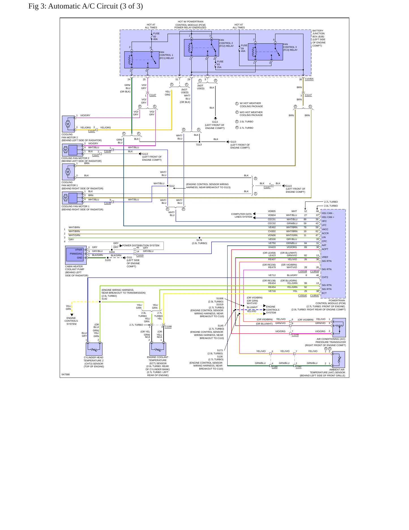Image resolution: width=409 pixels, height=530 pixels.
Task: Click the 'POWERTRAIN CONTROL MODULE (PCM)' label below the module
Action: [330, 302]
